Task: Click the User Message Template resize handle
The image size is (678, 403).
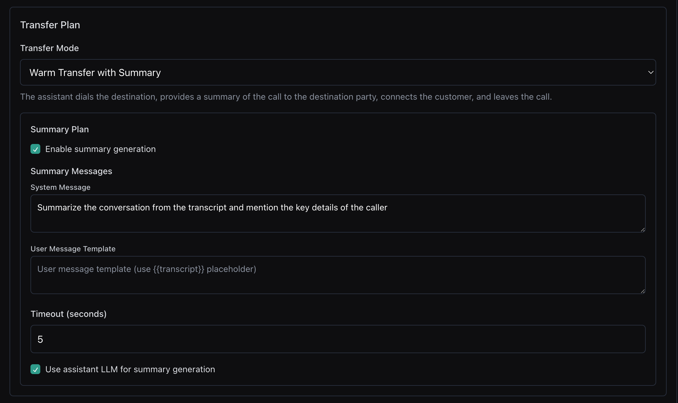Action: pos(642,291)
